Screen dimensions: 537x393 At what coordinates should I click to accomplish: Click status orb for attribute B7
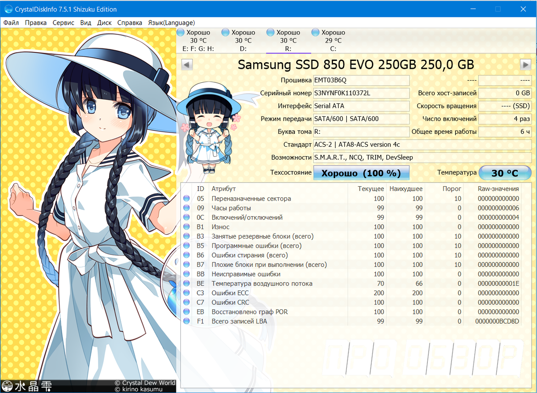(187, 265)
